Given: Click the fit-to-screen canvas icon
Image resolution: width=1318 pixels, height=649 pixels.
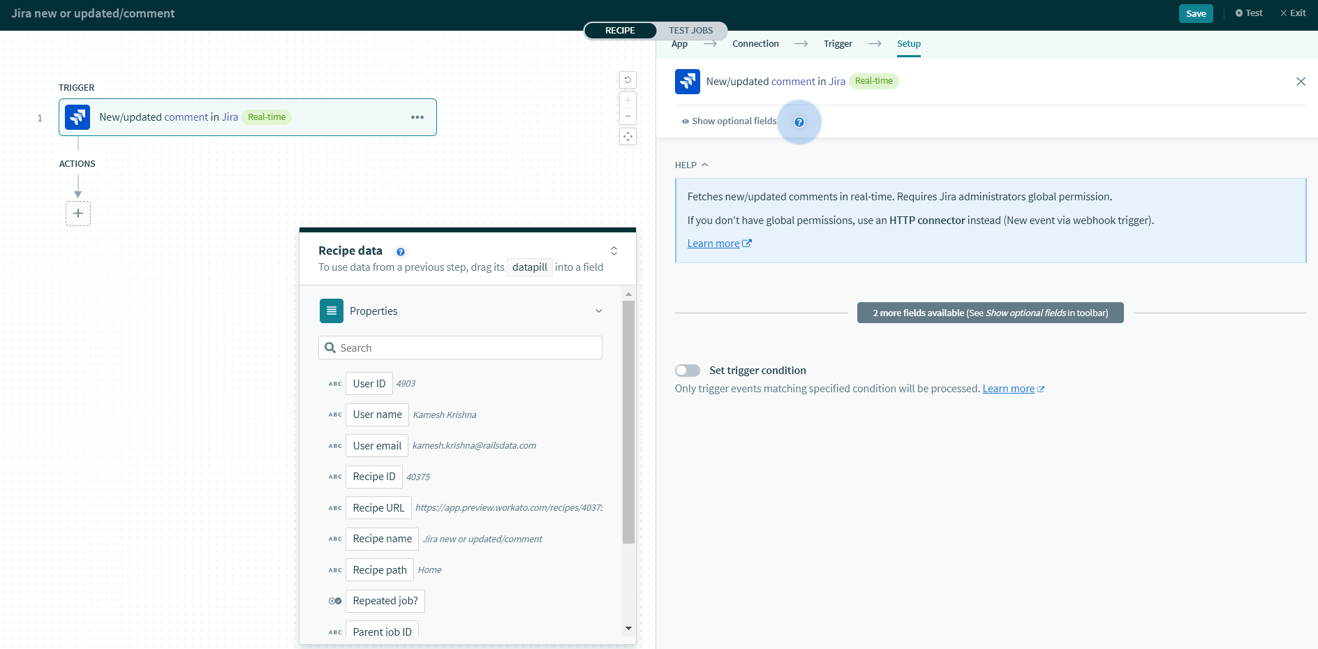Looking at the screenshot, I should tap(628, 137).
